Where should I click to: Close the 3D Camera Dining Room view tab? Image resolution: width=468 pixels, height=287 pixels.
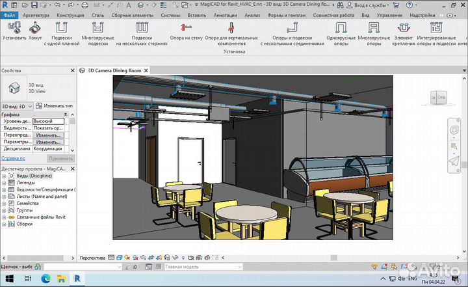click(146, 70)
